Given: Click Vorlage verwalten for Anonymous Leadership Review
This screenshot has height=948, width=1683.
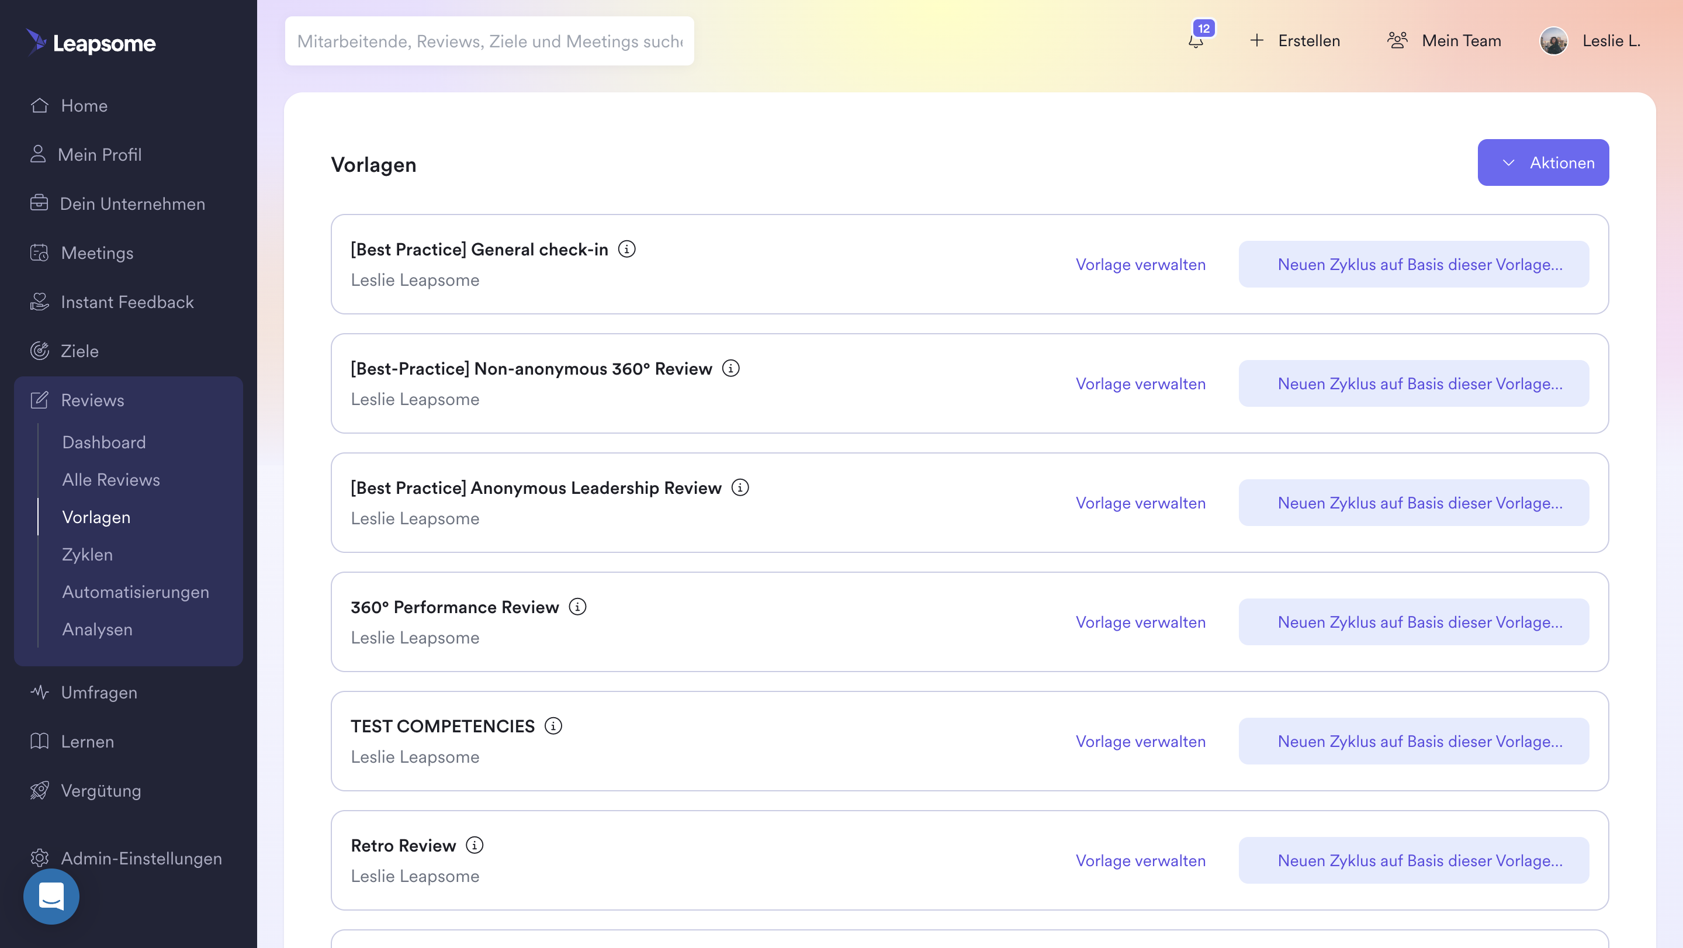Looking at the screenshot, I should pos(1141,503).
